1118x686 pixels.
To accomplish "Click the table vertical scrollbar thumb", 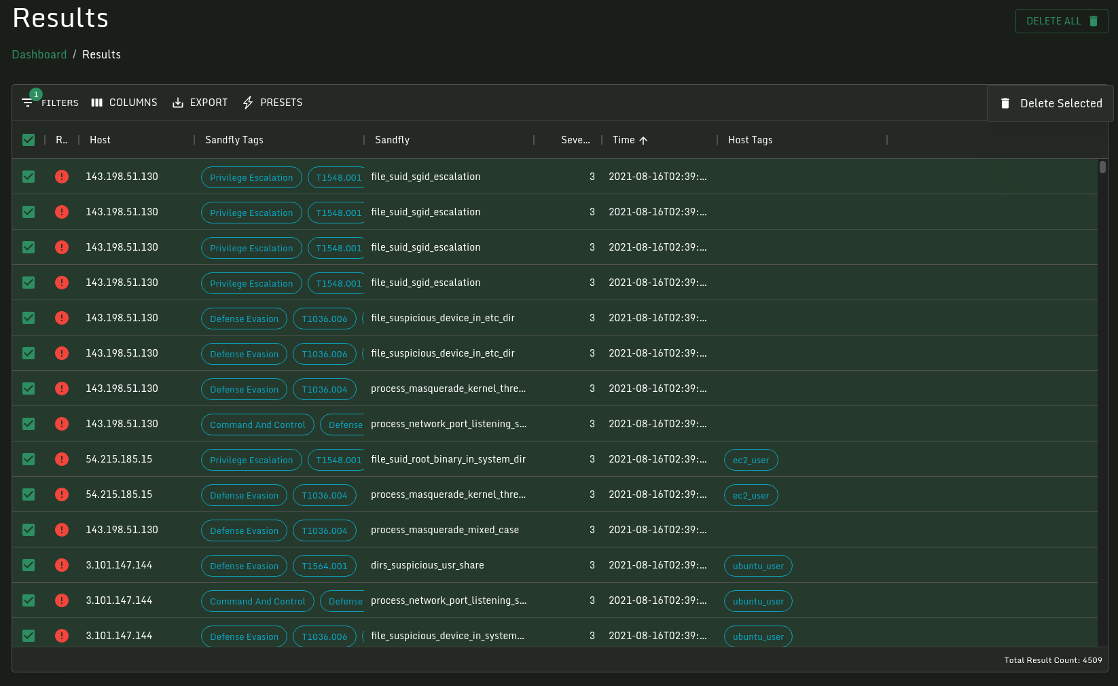I will (1102, 167).
